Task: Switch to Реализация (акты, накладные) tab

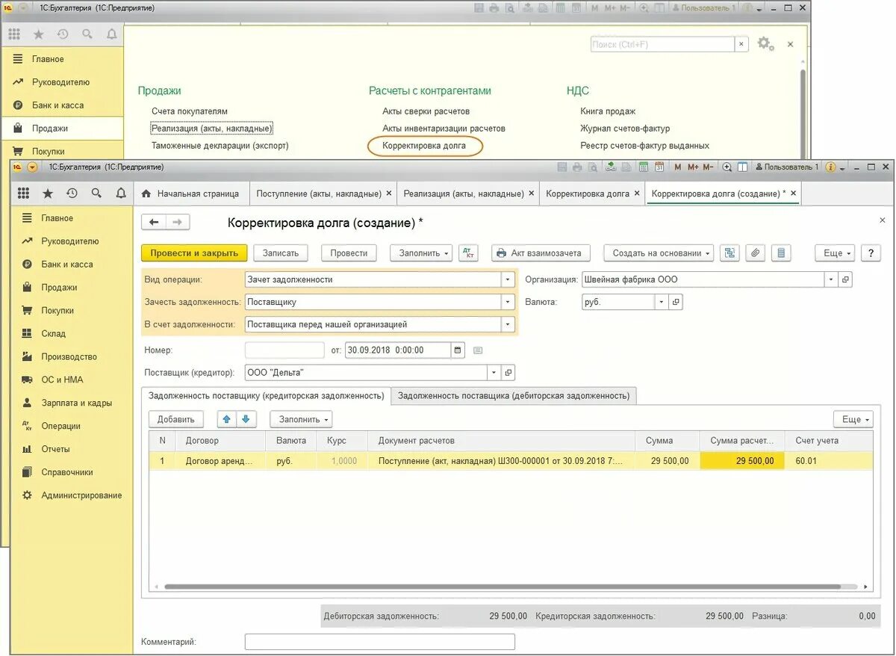Action: [x=464, y=194]
